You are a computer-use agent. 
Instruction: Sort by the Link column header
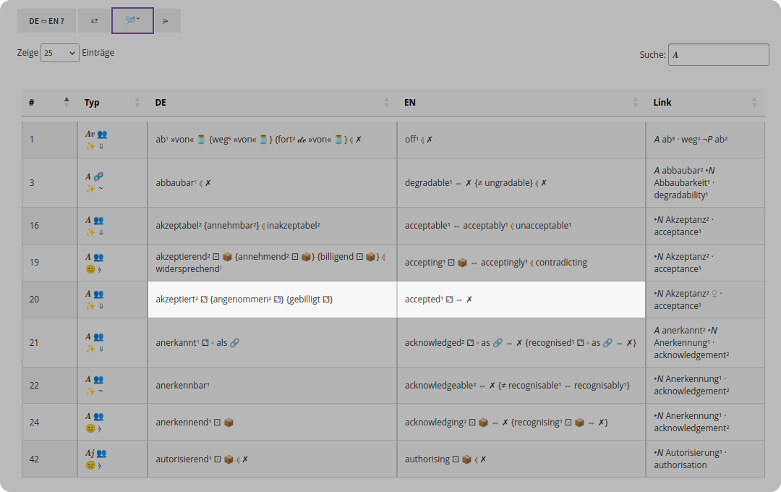point(705,102)
